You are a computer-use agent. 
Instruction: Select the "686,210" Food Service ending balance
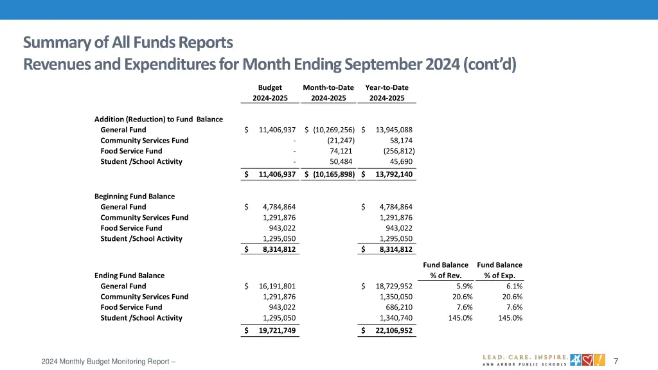(x=399, y=307)
